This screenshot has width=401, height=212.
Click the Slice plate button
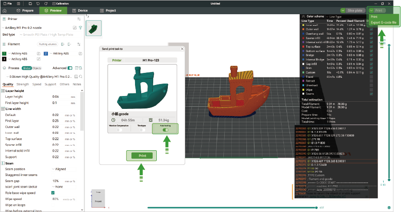(355, 11)
